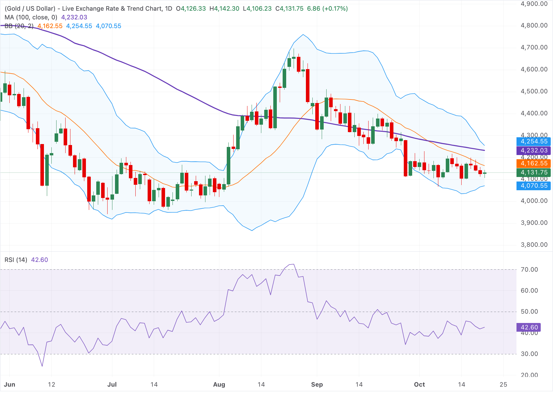Screen dimensions: 553x395
Task: Click the 70.00 RSI axis label
Action: (529, 270)
